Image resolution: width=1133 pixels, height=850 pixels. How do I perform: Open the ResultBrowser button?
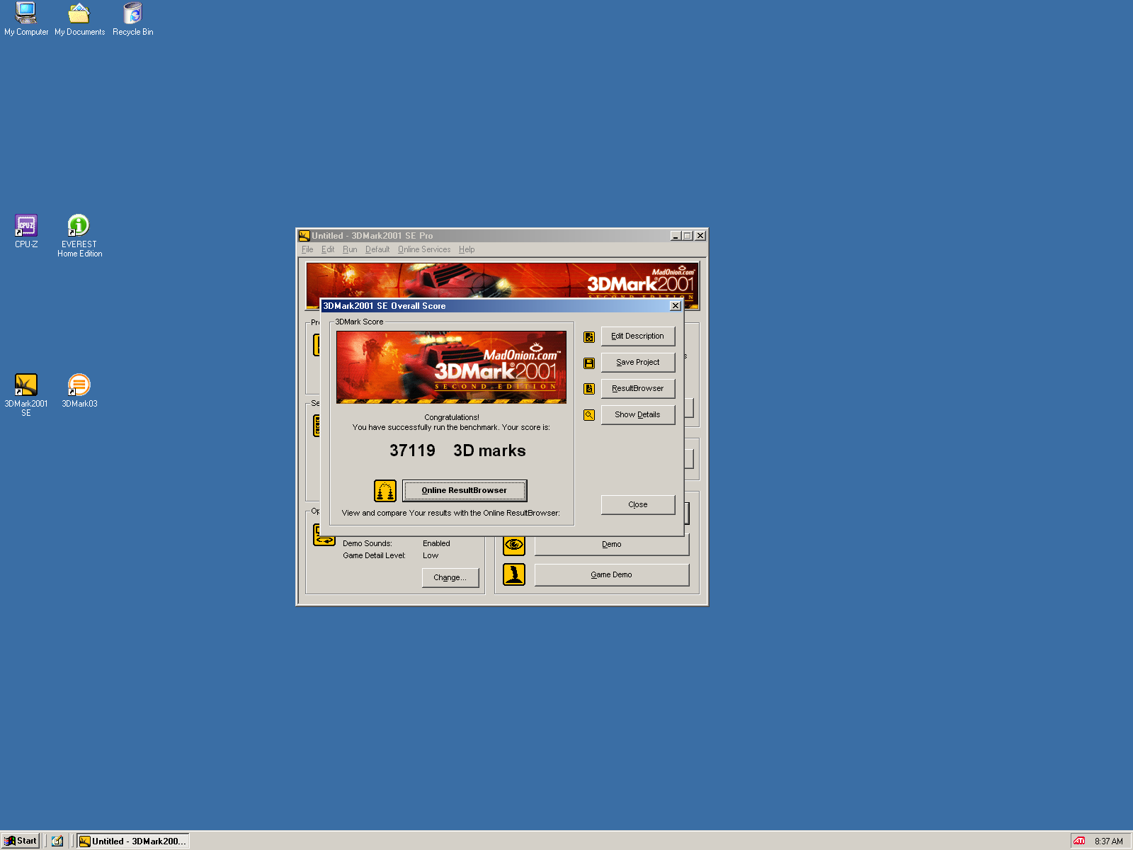(638, 389)
